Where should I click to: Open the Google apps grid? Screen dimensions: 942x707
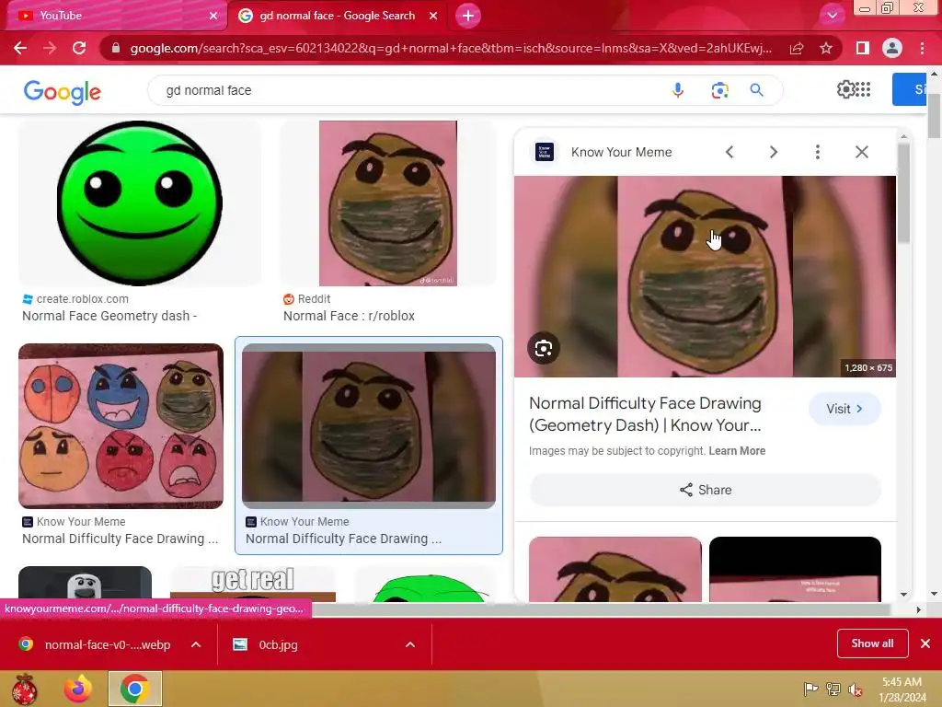[x=863, y=89]
